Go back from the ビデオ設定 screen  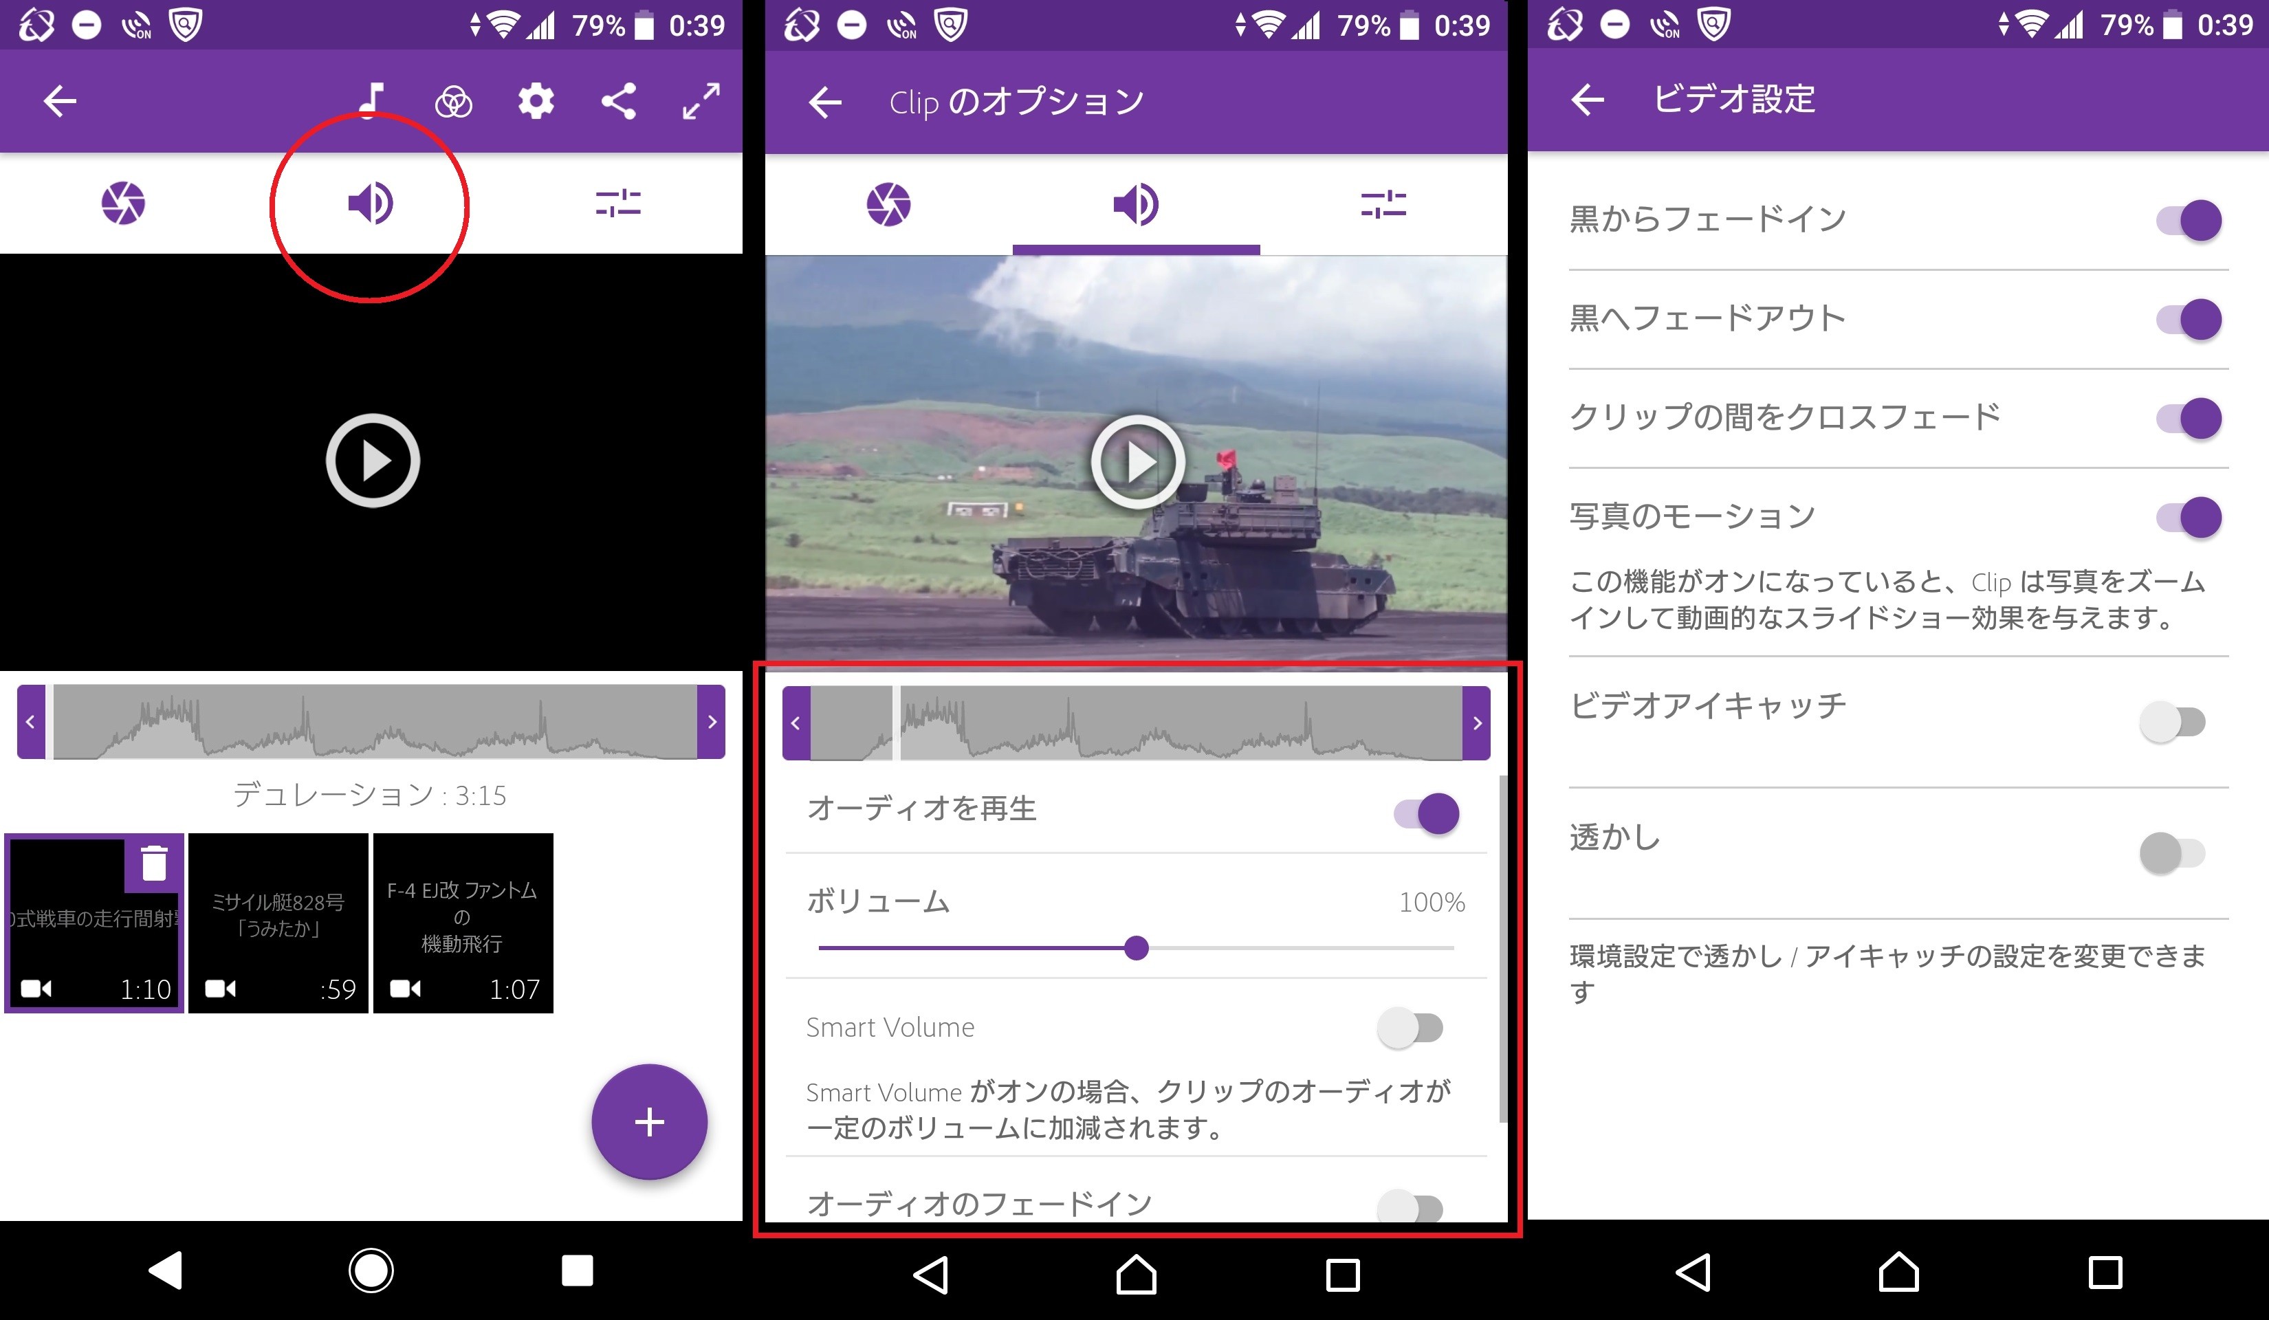tap(1588, 99)
